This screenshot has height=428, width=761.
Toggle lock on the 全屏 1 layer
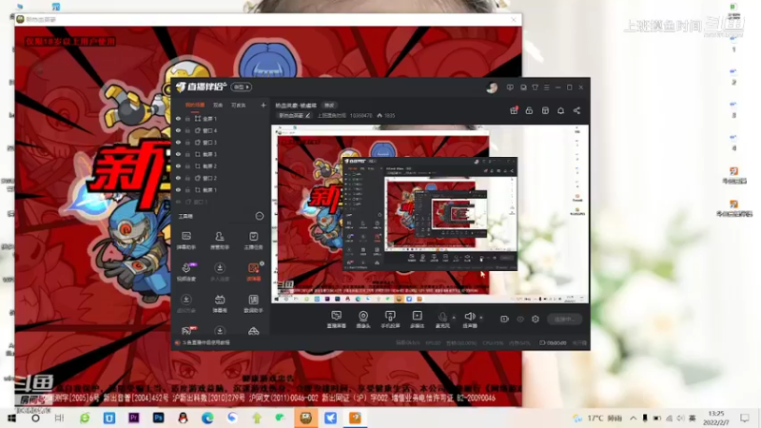pyautogui.click(x=187, y=118)
